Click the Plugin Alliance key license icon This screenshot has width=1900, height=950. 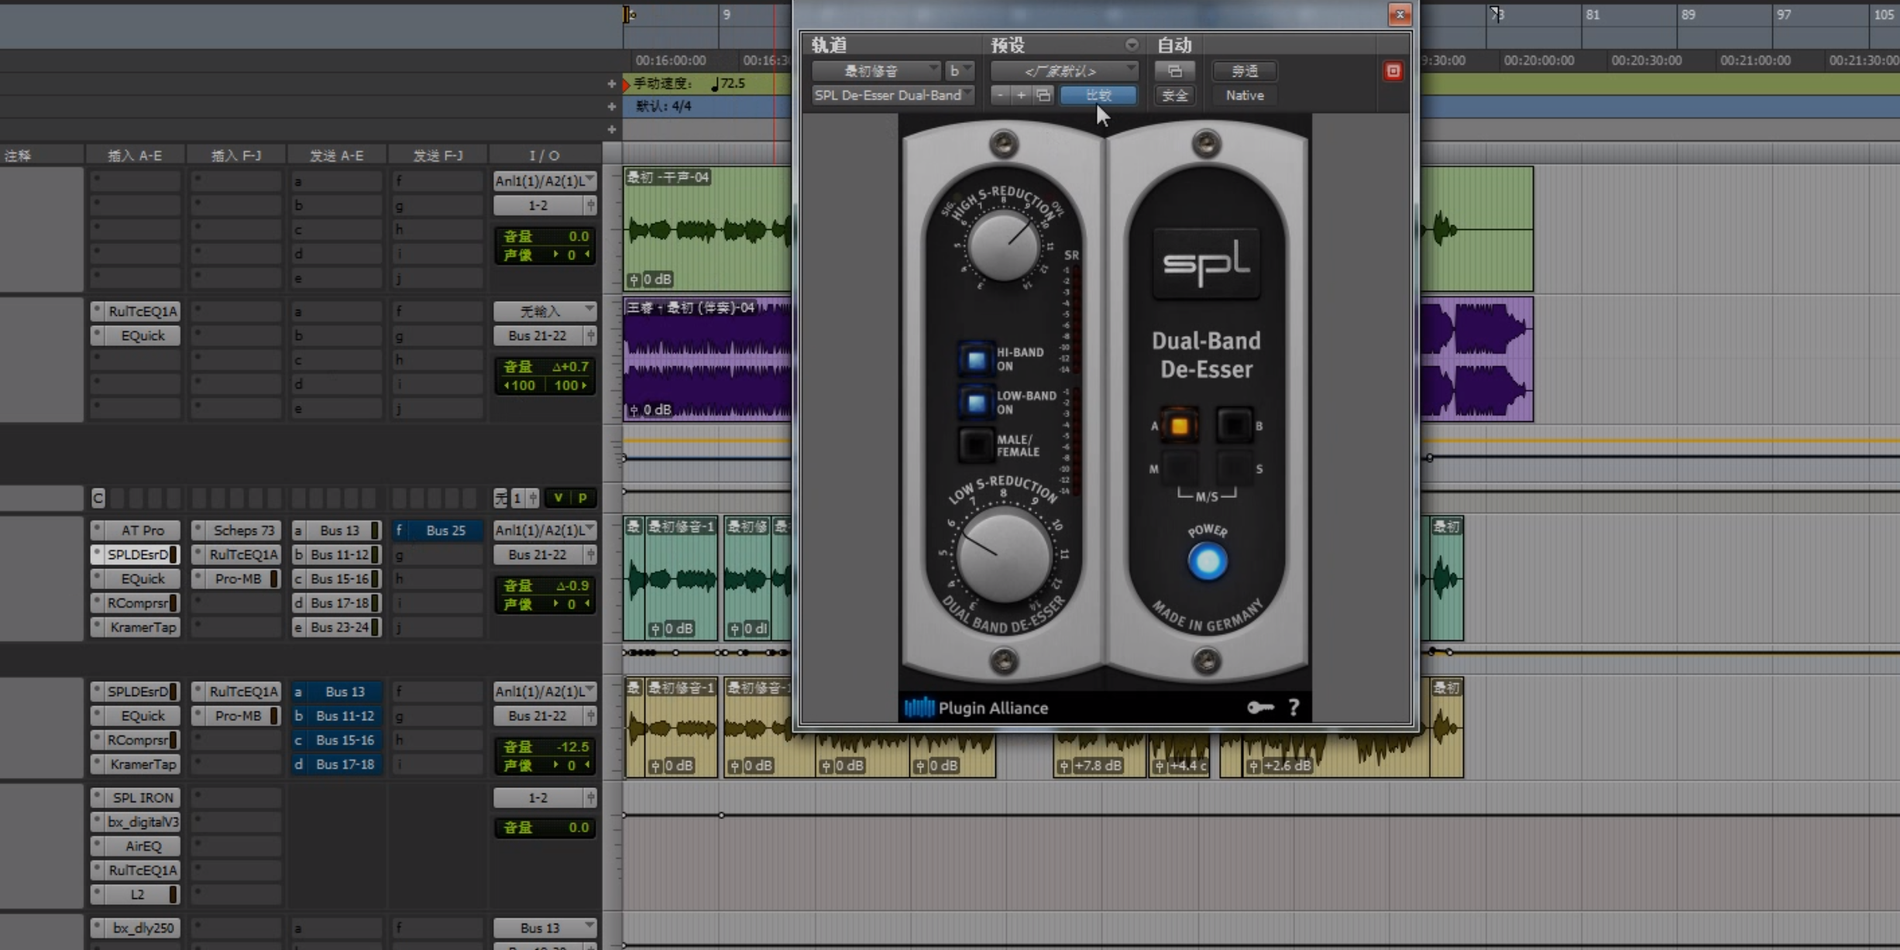pos(1260,707)
